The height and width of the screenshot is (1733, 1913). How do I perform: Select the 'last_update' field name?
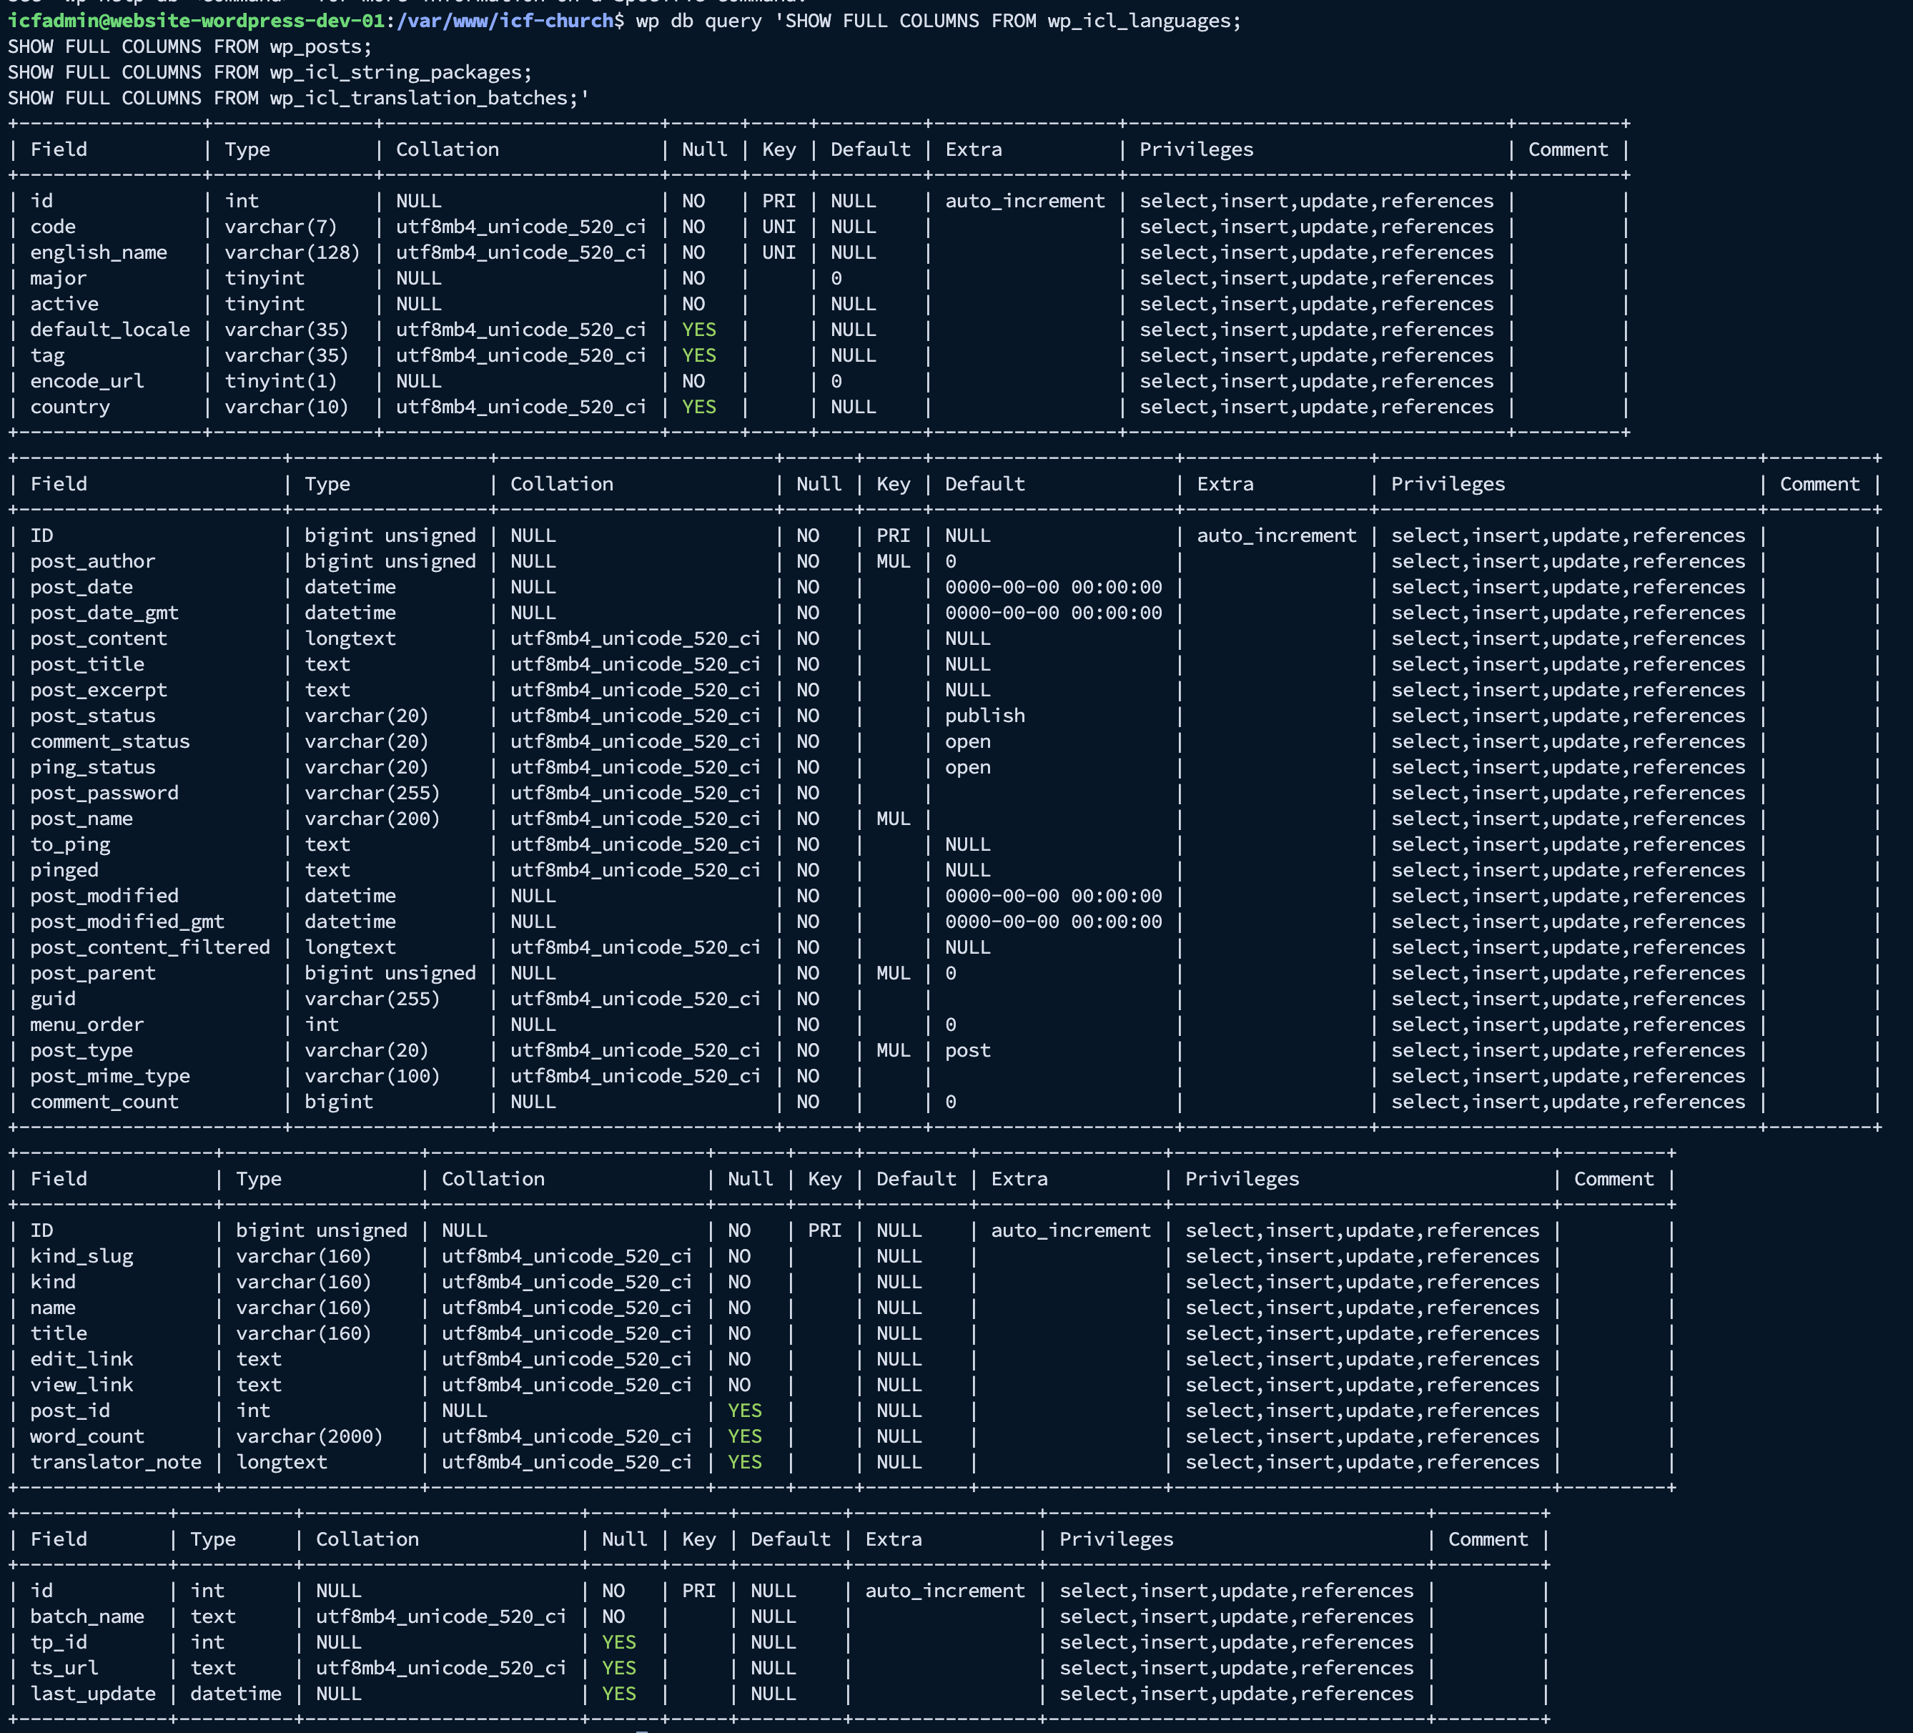(93, 1693)
